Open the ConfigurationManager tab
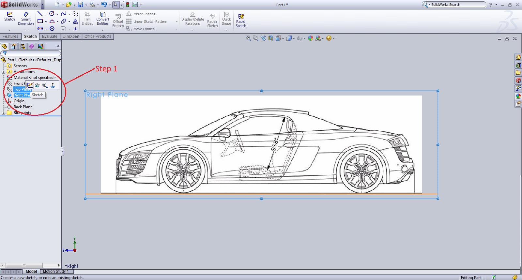Screen dimensions: 522x280 coord(23,46)
